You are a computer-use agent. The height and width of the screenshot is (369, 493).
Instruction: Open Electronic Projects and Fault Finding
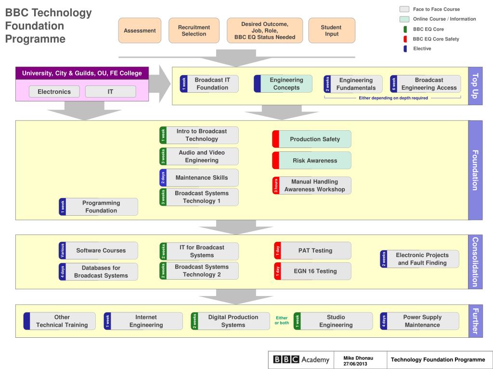(419, 259)
